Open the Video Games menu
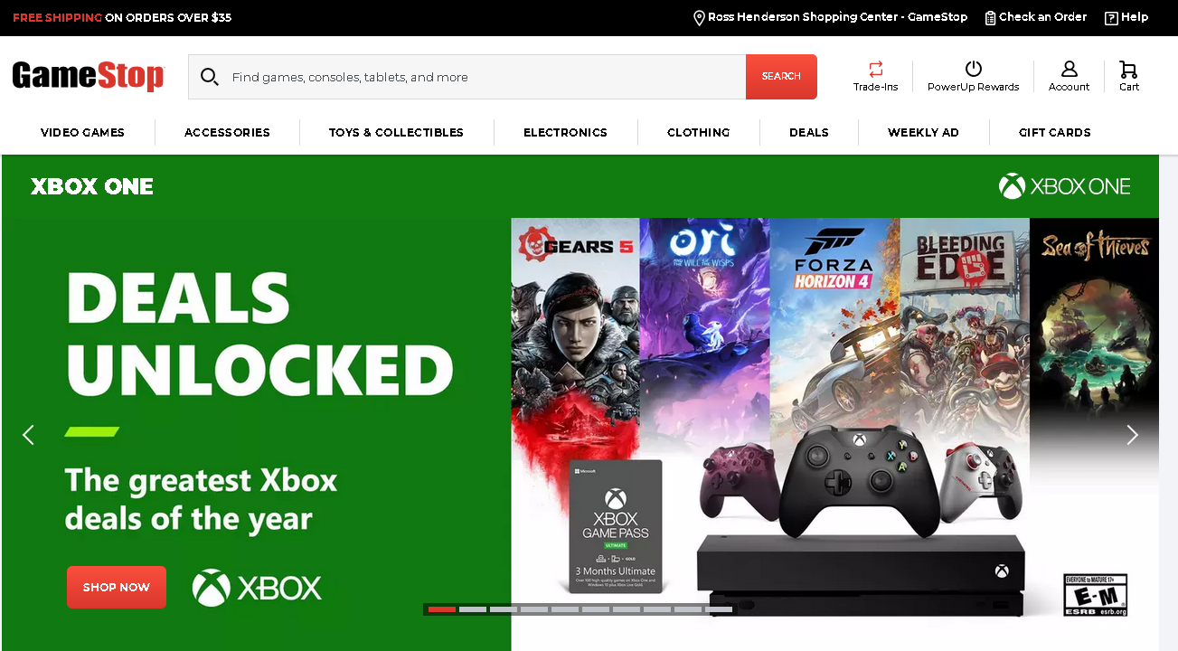 (x=82, y=132)
